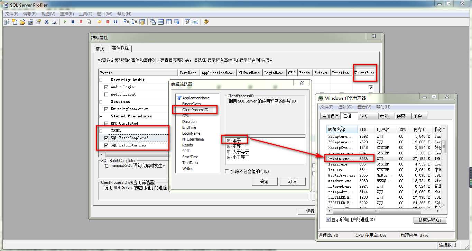Click the second red stop icon in replay group
The width and height of the screenshot is (472, 251).
coord(108,22)
